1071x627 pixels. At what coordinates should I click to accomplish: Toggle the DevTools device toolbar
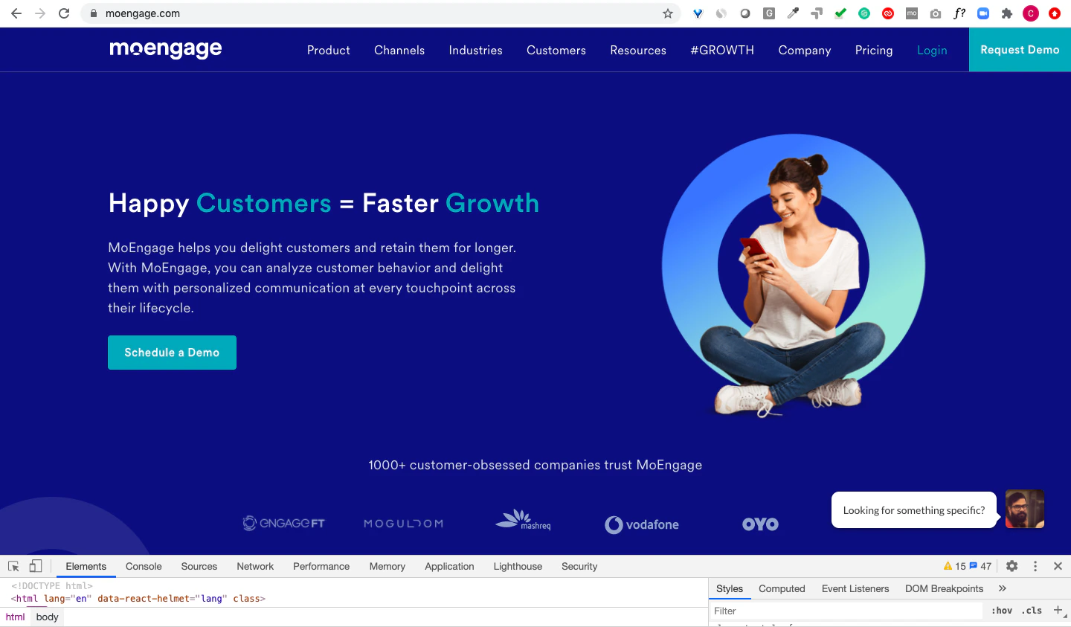[36, 566]
